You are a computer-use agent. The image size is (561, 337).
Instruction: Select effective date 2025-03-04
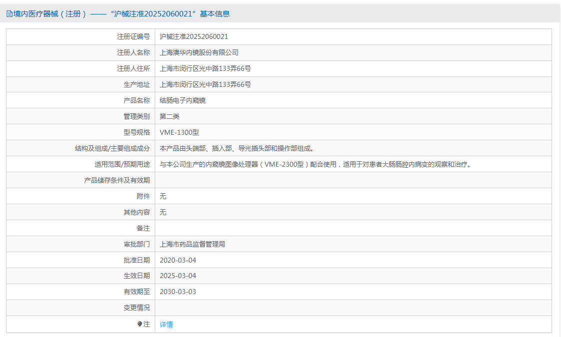pyautogui.click(x=178, y=276)
